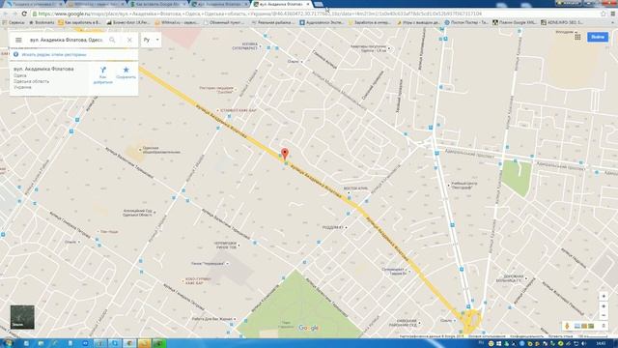The image size is (618, 348).
Task: Go back with browser back arrow
Action: pos(6,14)
